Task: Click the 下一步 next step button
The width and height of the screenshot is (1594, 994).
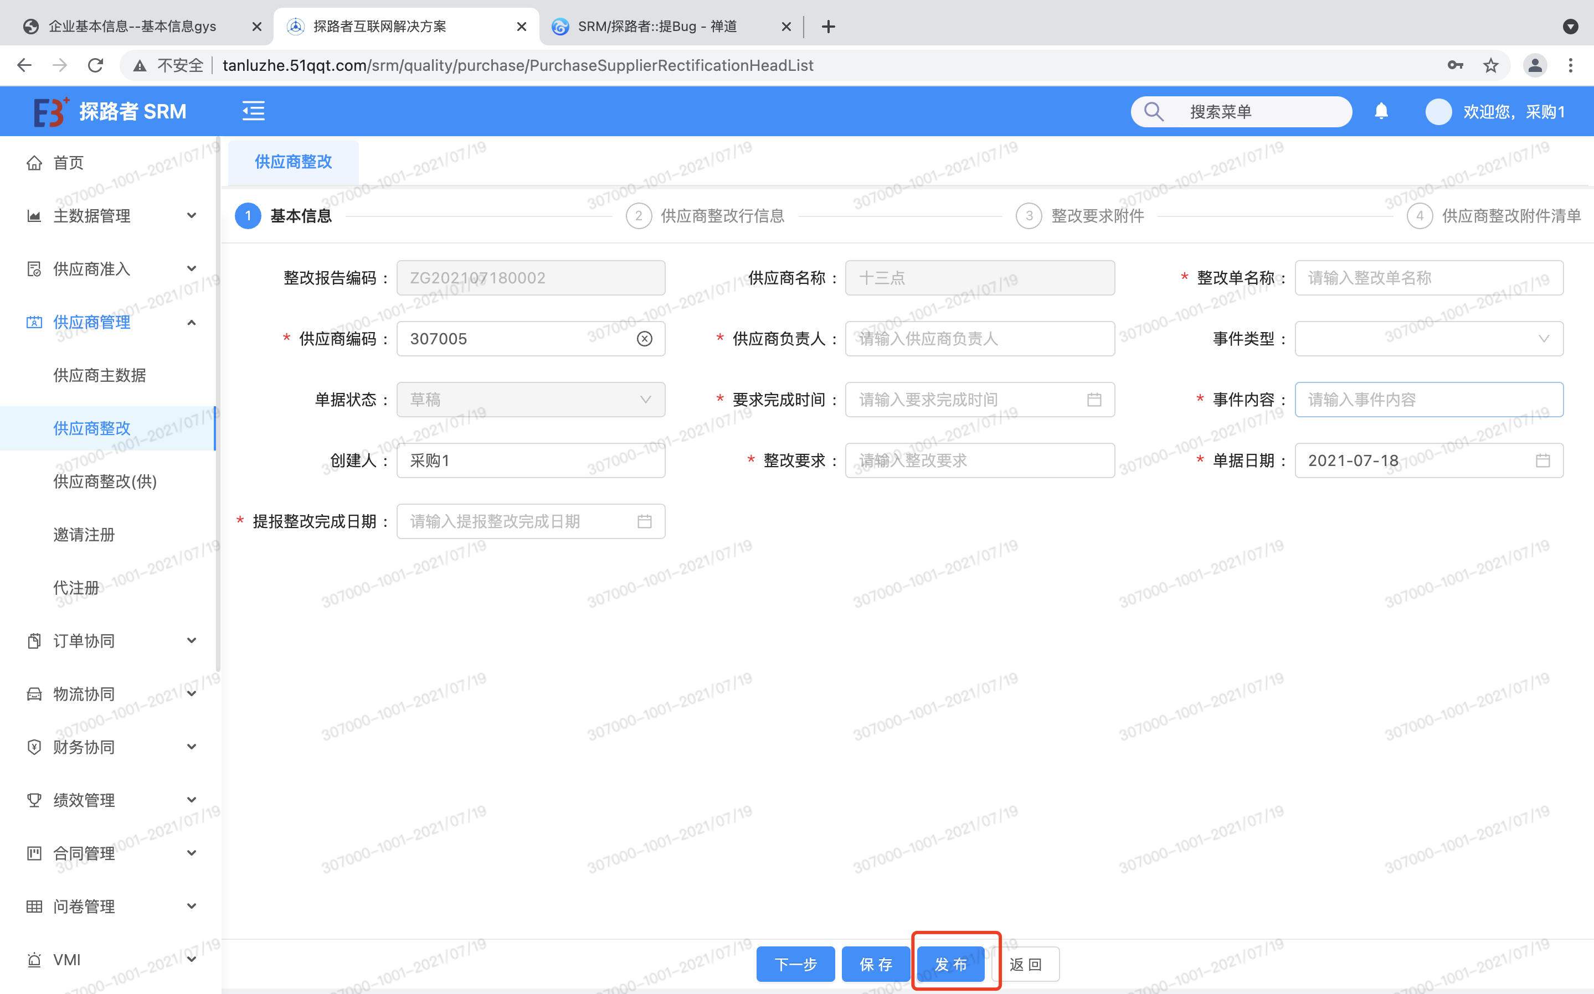Action: pyautogui.click(x=795, y=964)
